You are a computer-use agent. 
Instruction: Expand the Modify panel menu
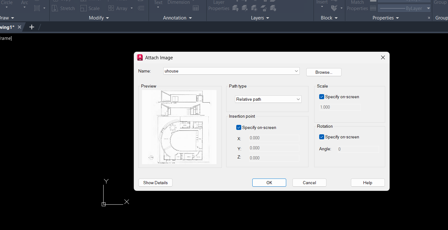99,18
